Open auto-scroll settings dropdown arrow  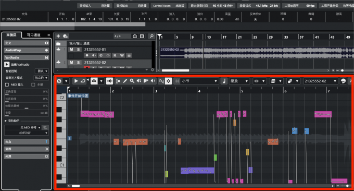pos(101,81)
